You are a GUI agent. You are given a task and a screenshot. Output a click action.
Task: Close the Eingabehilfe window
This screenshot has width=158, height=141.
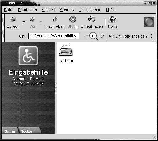154,3
